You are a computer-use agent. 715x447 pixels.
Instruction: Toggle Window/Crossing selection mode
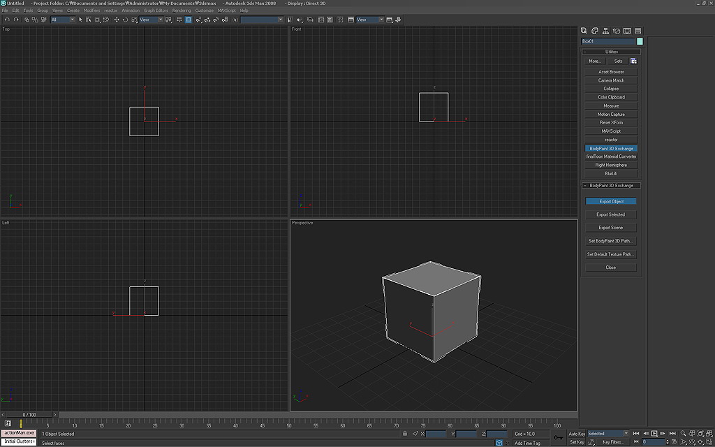[x=106, y=20]
